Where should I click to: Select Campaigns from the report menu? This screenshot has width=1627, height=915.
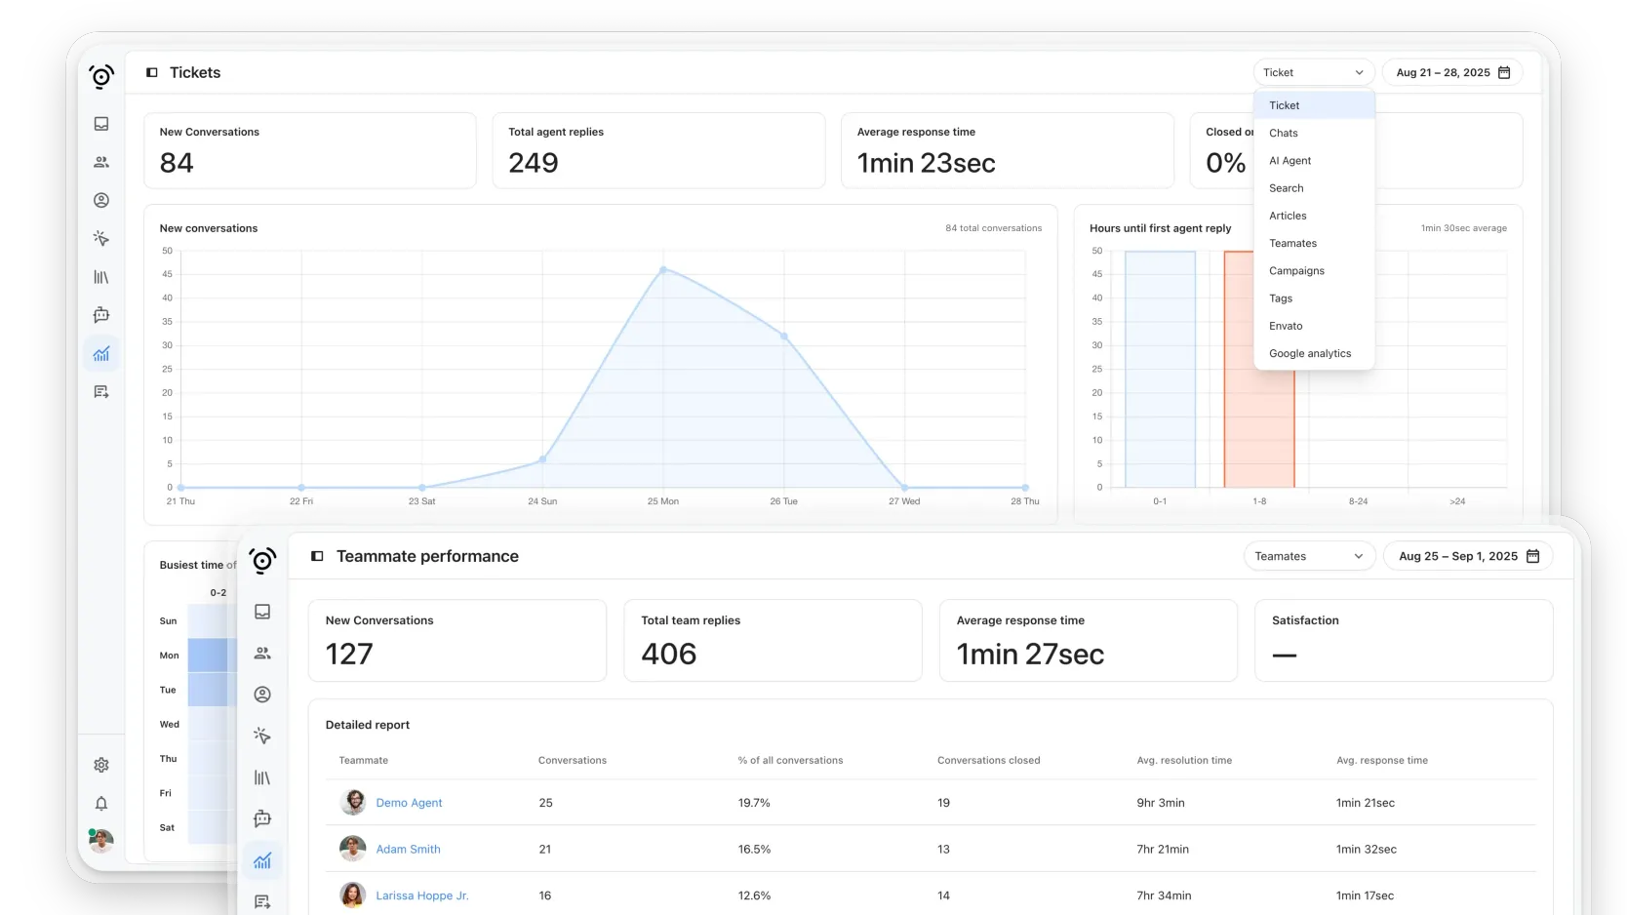[1296, 271]
